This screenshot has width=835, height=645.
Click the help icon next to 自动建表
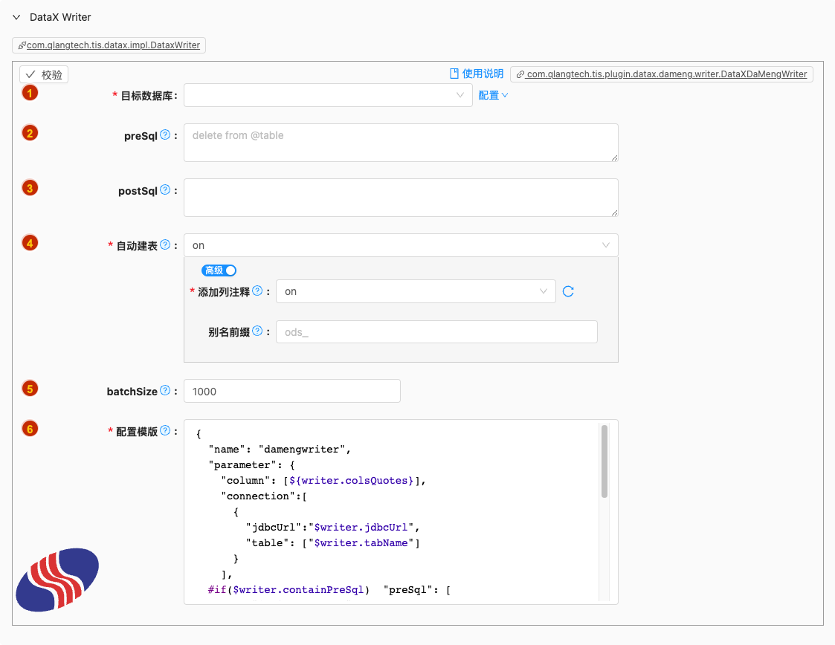coord(165,244)
